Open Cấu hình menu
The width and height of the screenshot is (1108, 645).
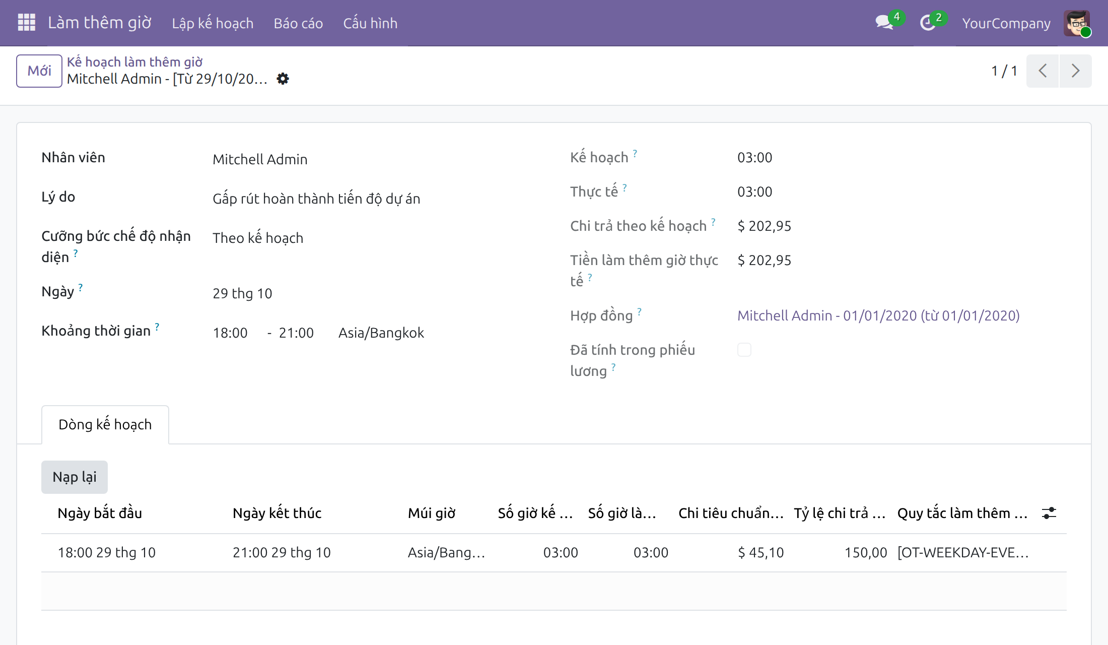(370, 23)
